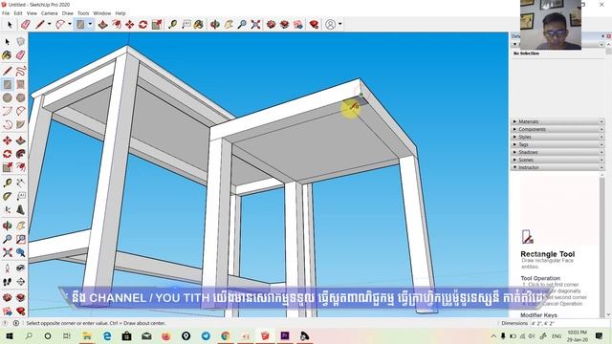Image resolution: width=612 pixels, height=344 pixels.
Task: Open File Explorer from the taskbar
Action: pos(87,335)
